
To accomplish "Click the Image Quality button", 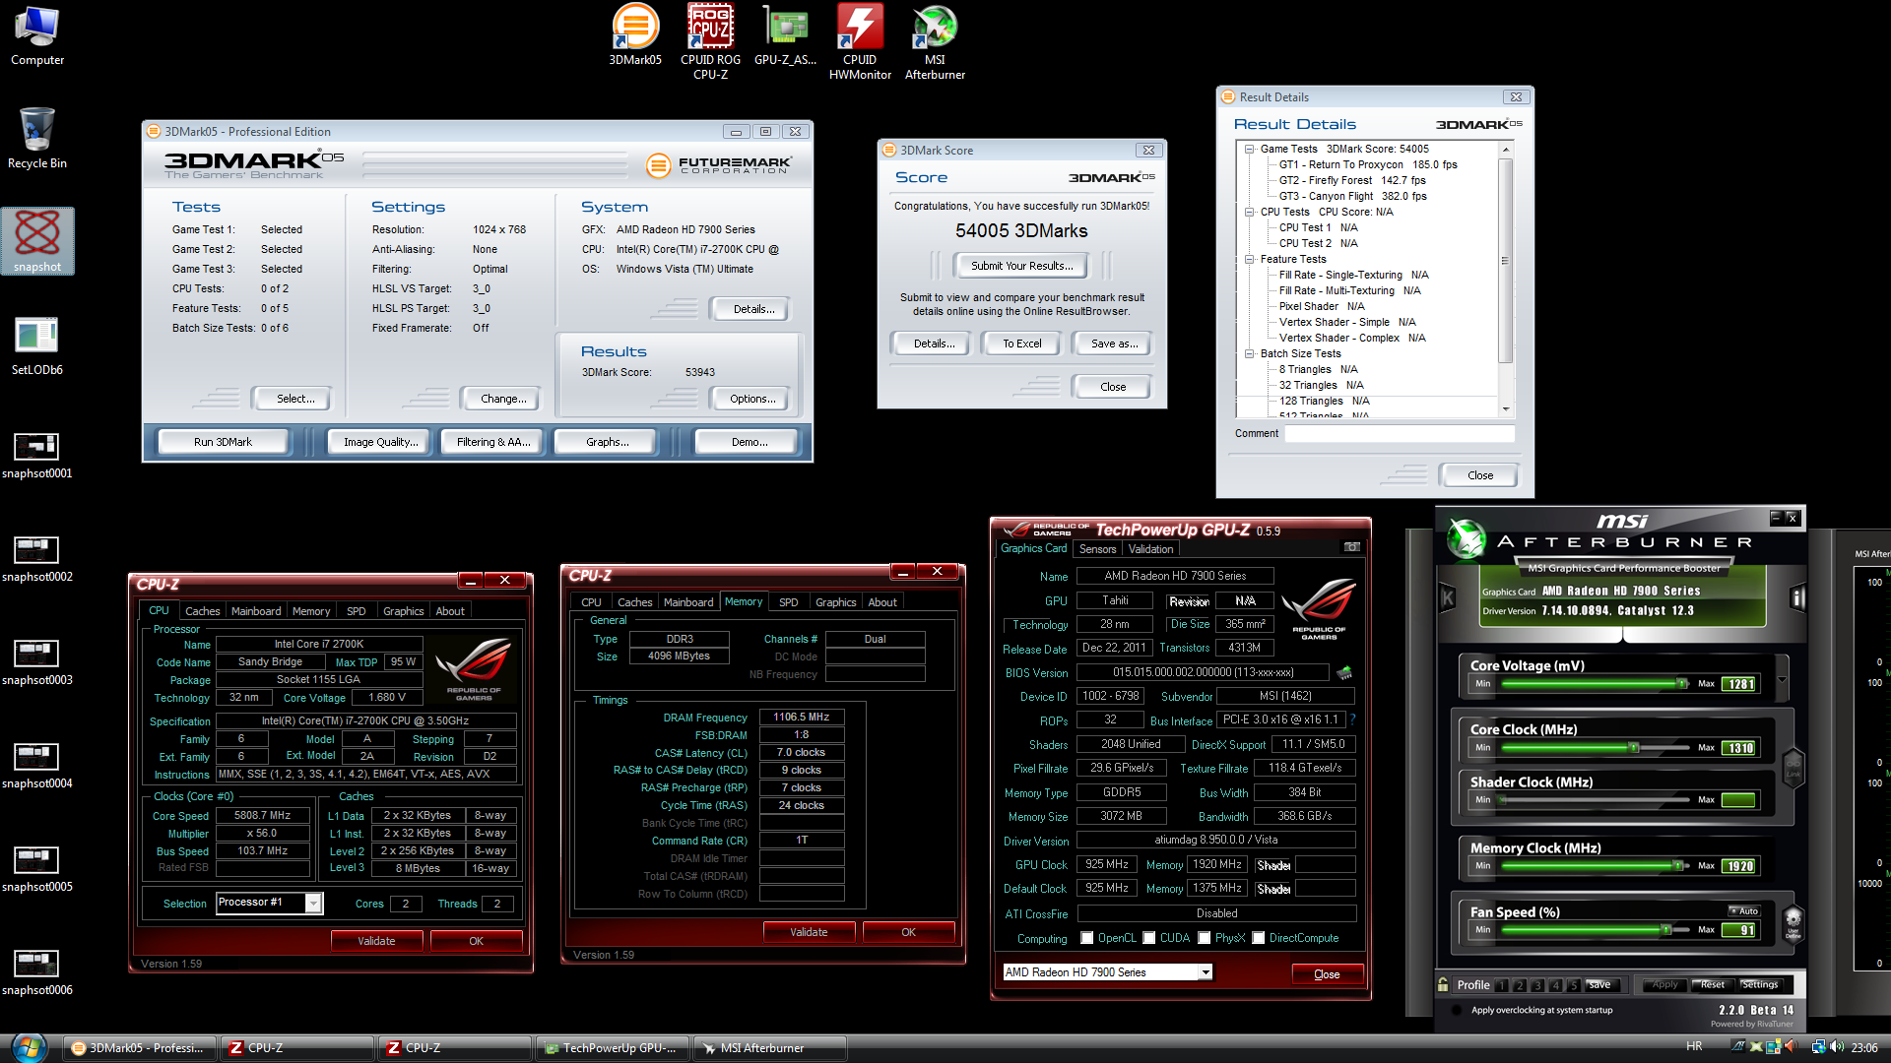I will click(380, 442).
